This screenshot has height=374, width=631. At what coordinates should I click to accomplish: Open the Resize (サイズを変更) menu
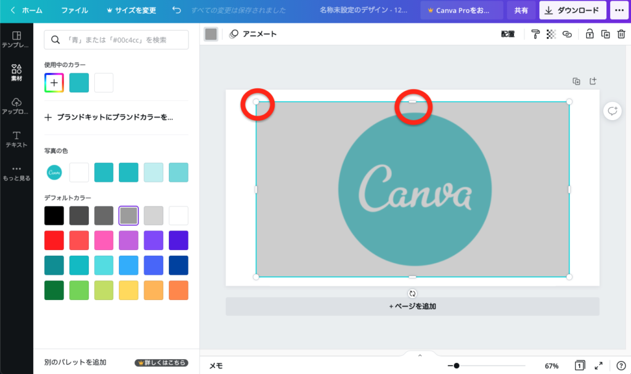131,10
